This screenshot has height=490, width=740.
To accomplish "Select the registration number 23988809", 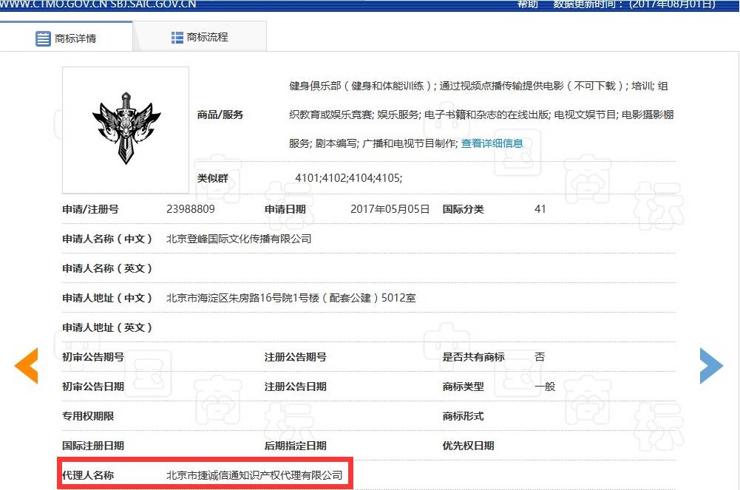I will click(191, 209).
